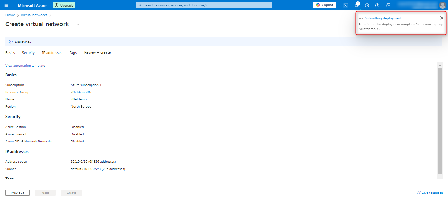Screen dimensions: 448x201
Task: Open Give feedback link
Action: click(x=430, y=193)
